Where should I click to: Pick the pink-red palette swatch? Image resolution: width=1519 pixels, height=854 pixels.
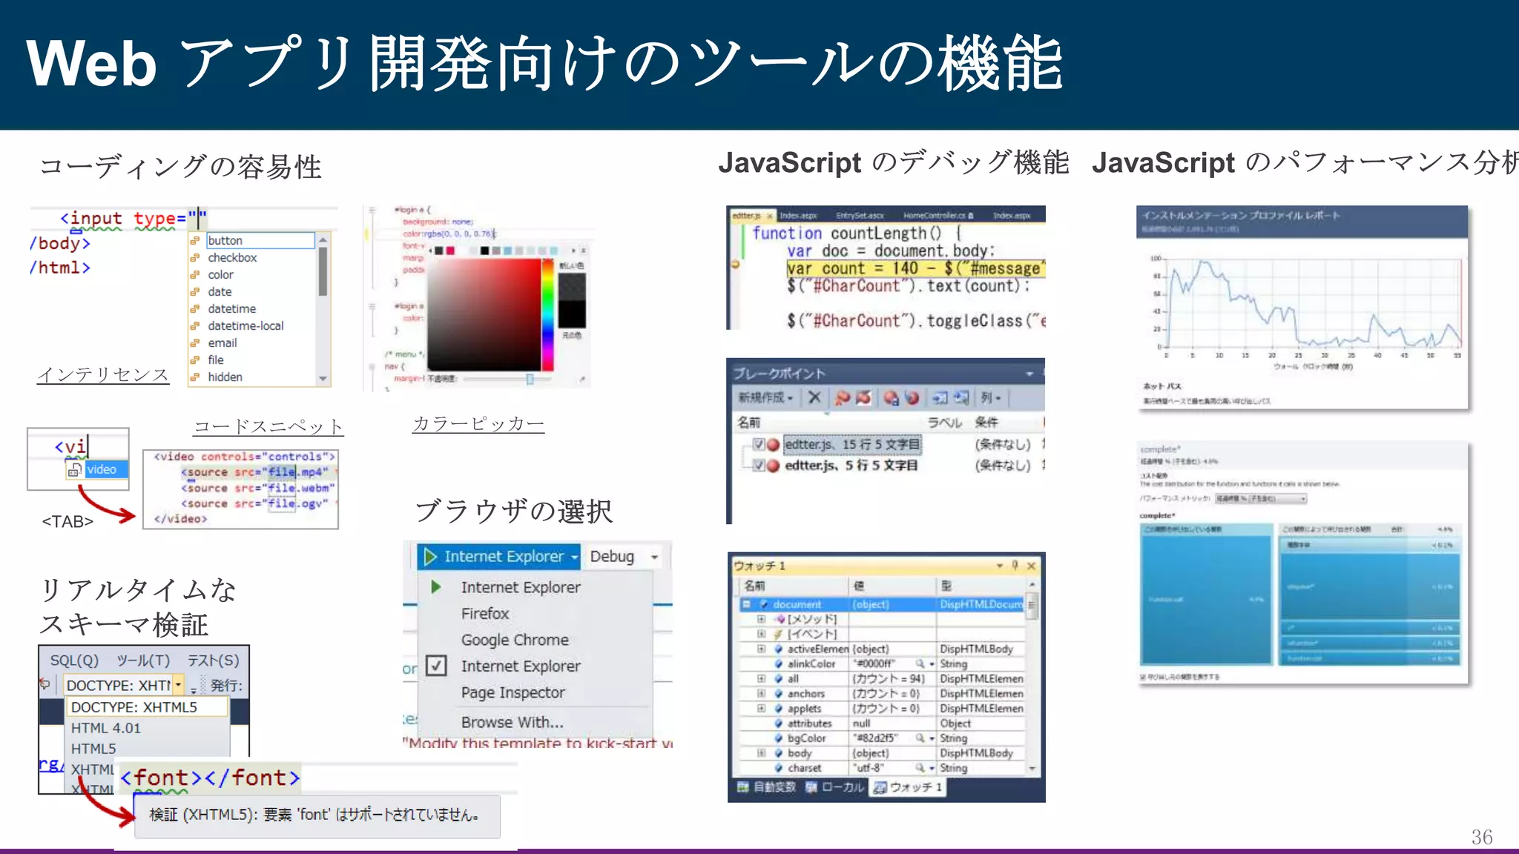pos(450,251)
